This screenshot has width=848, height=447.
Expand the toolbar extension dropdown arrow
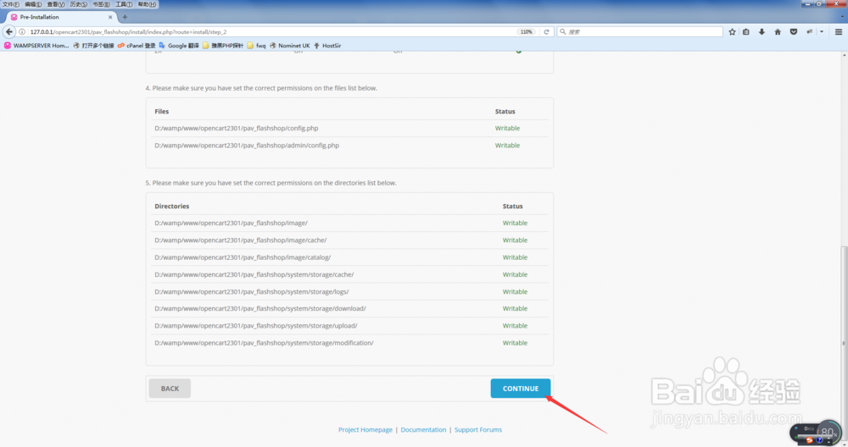coord(822,32)
